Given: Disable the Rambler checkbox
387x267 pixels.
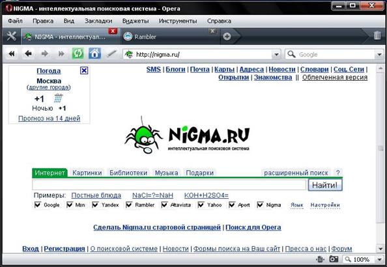Looking at the screenshot, I should (x=129, y=204).
